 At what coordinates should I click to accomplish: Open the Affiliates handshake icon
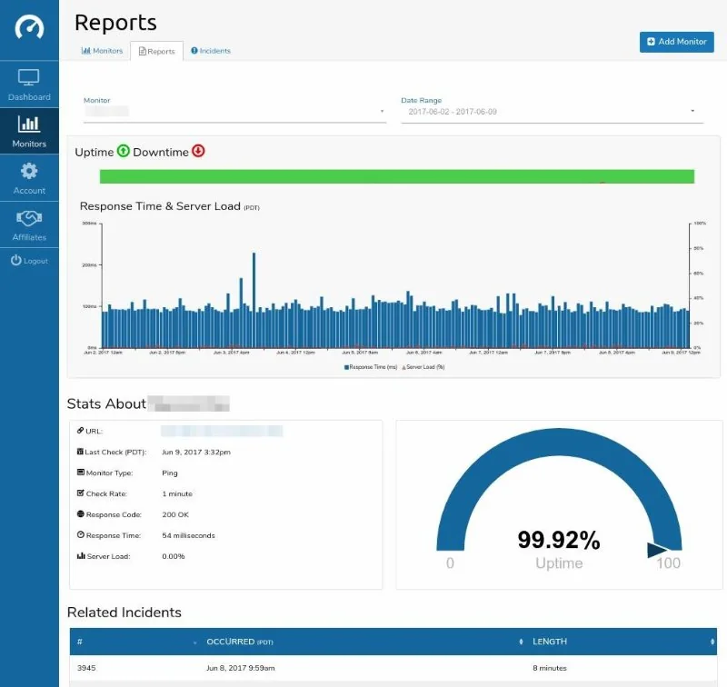[29, 218]
